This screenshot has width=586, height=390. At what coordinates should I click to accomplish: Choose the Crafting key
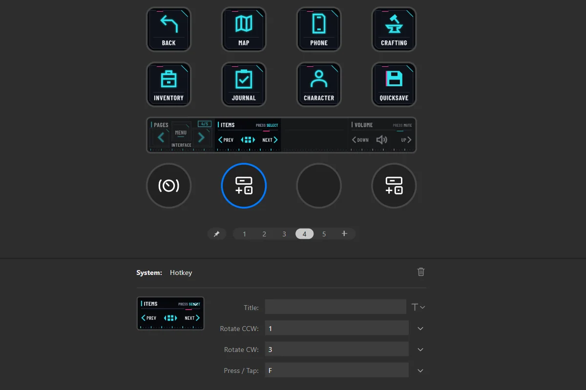point(394,29)
